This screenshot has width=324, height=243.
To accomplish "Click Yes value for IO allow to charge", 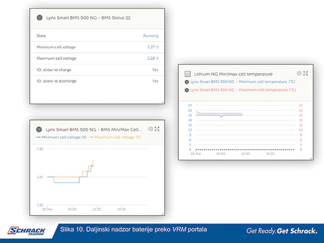I will coord(155,70).
